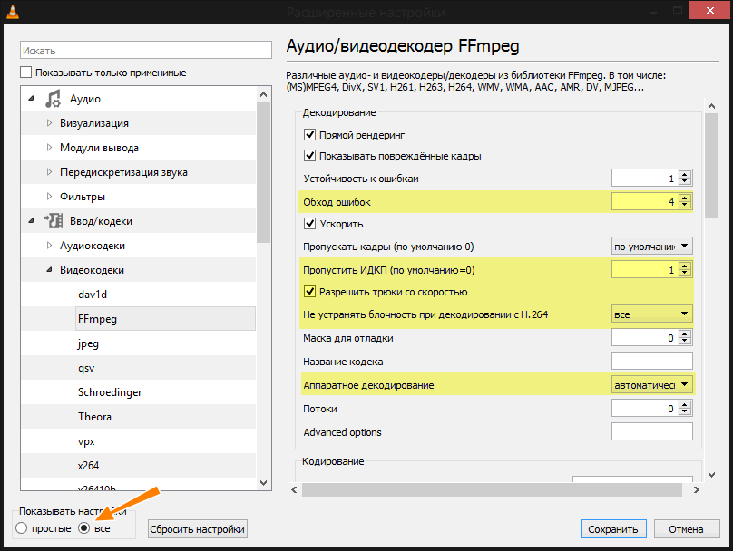
Task: Collapse the Видеокодеки node
Action: pyautogui.click(x=49, y=270)
